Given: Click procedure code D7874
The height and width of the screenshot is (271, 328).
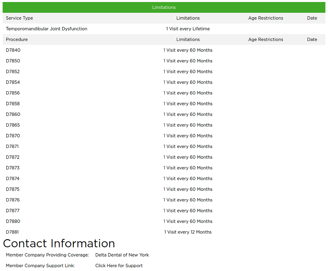Looking at the screenshot, I should (x=13, y=178).
